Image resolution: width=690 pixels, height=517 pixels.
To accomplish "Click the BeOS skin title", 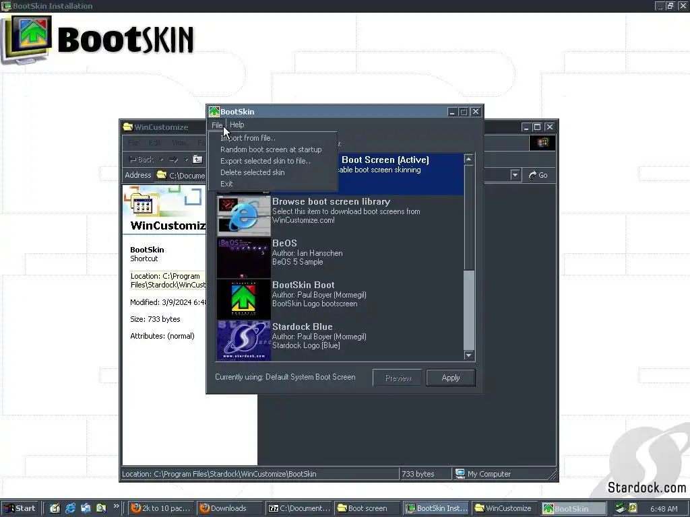I will point(284,243).
